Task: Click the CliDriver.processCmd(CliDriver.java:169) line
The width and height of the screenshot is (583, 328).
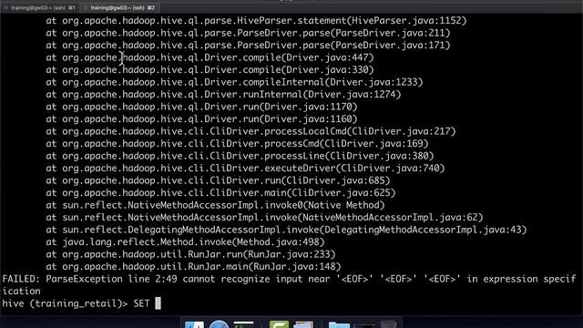Action: point(237,143)
